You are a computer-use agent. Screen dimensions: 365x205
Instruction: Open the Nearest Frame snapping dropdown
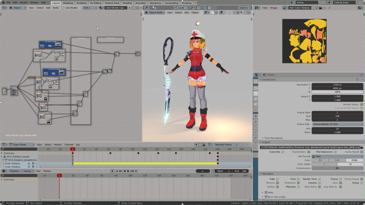(x=226, y=144)
